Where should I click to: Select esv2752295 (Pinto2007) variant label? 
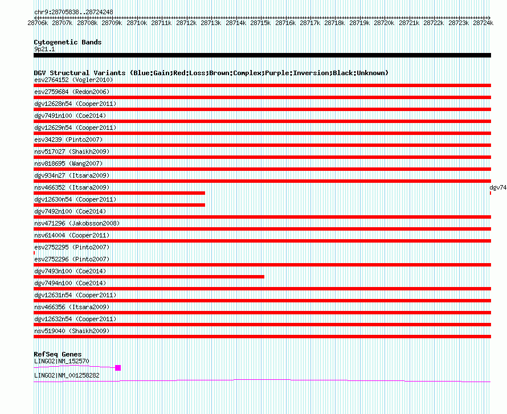[72, 247]
